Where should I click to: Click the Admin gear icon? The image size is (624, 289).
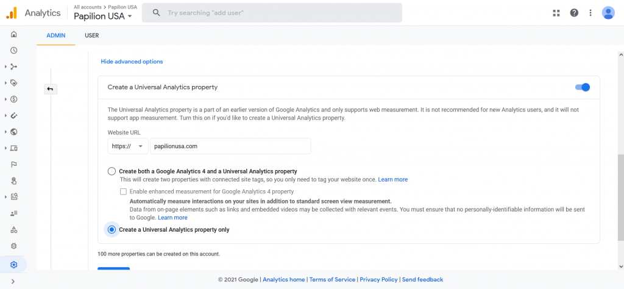tap(13, 265)
